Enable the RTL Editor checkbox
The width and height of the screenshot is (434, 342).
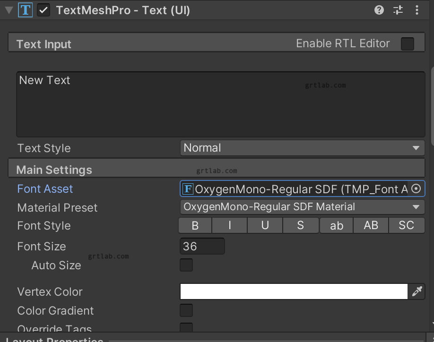point(407,43)
